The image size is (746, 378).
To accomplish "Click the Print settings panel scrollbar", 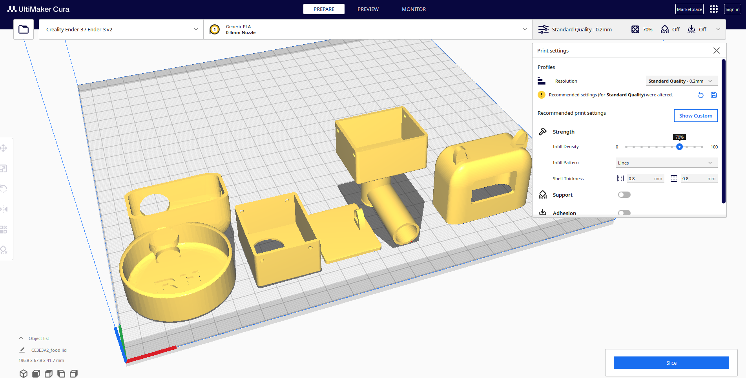I will (724, 131).
